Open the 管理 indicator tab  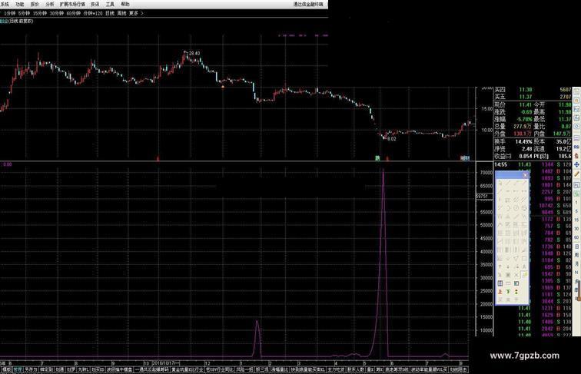click(18, 369)
